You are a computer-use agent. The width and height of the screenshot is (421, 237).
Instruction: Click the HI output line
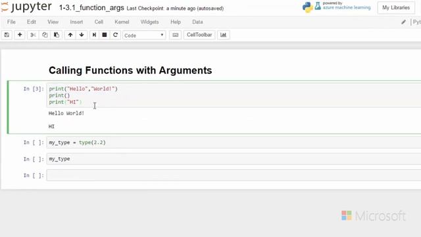click(x=51, y=126)
